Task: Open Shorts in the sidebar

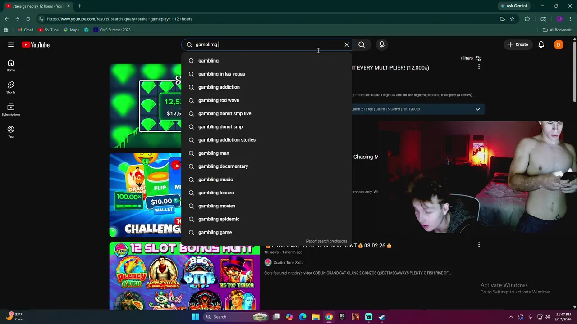Action: coord(11,88)
